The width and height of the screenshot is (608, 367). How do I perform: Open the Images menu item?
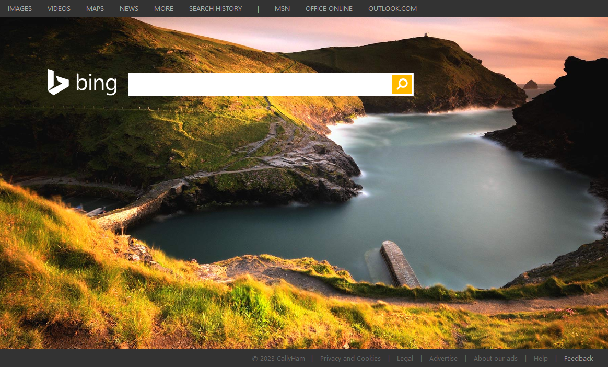[20, 8]
